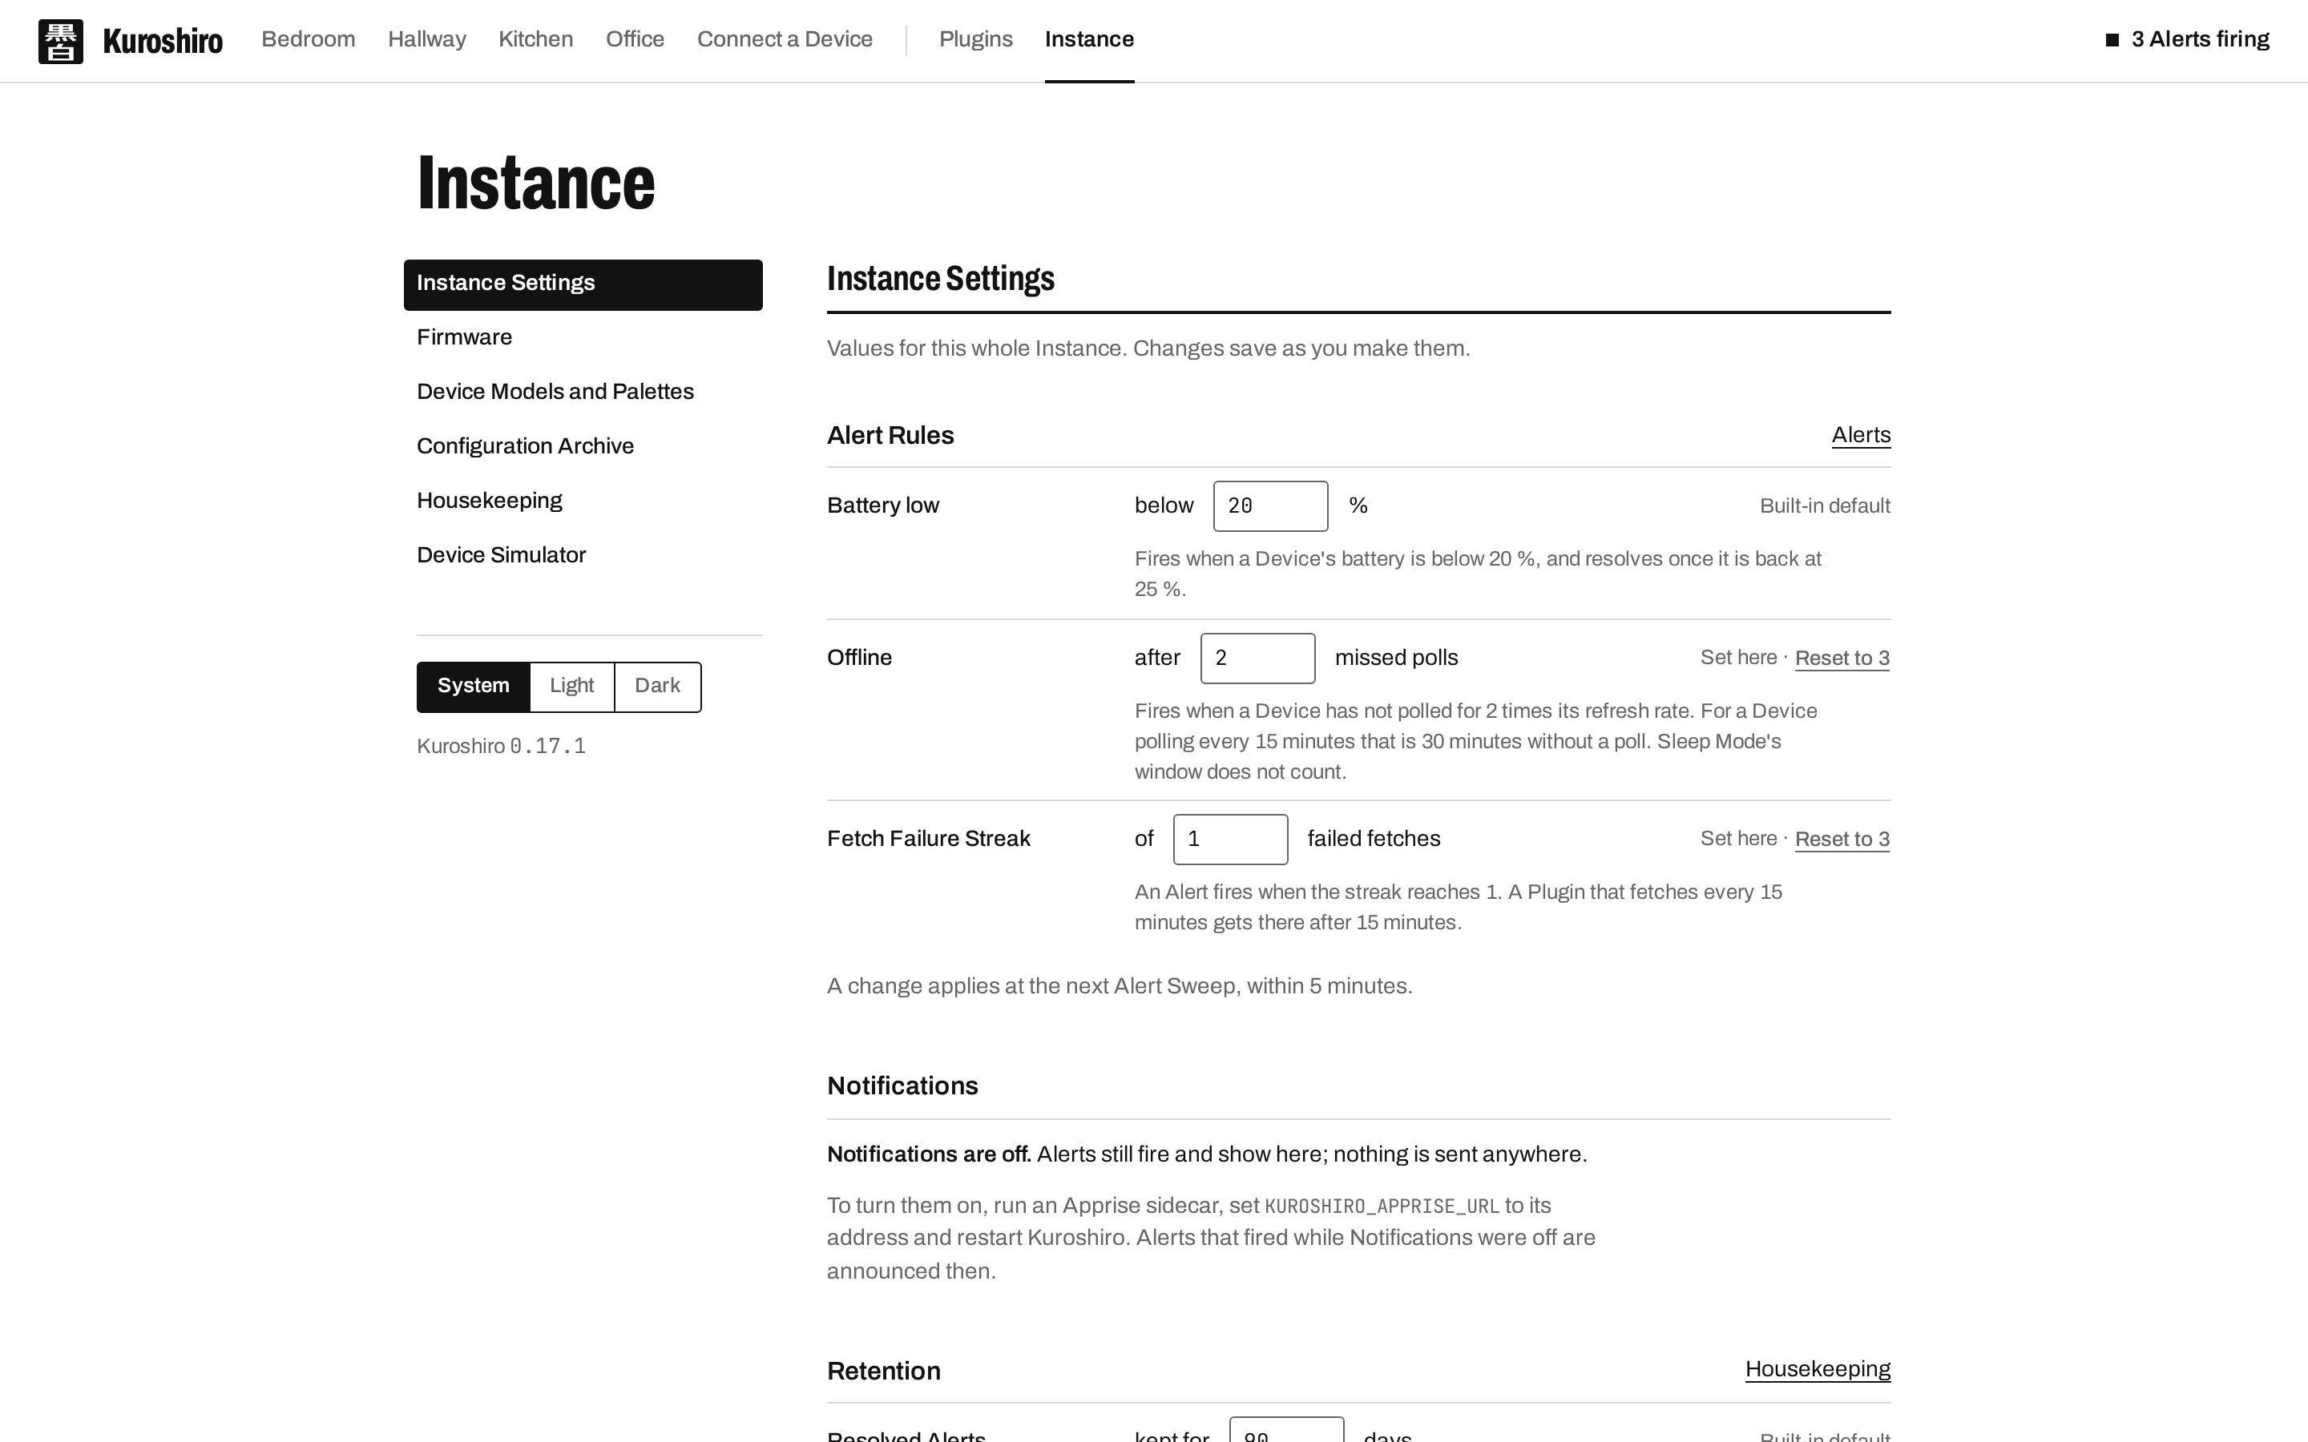This screenshot has height=1442, width=2308.
Task: Open the Device Simulator section
Action: 501,555
